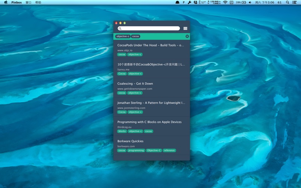Viewport: 301px width, 188px height.
Task: Open CocoaPods Under The Hood bookmark
Action: click(150, 45)
